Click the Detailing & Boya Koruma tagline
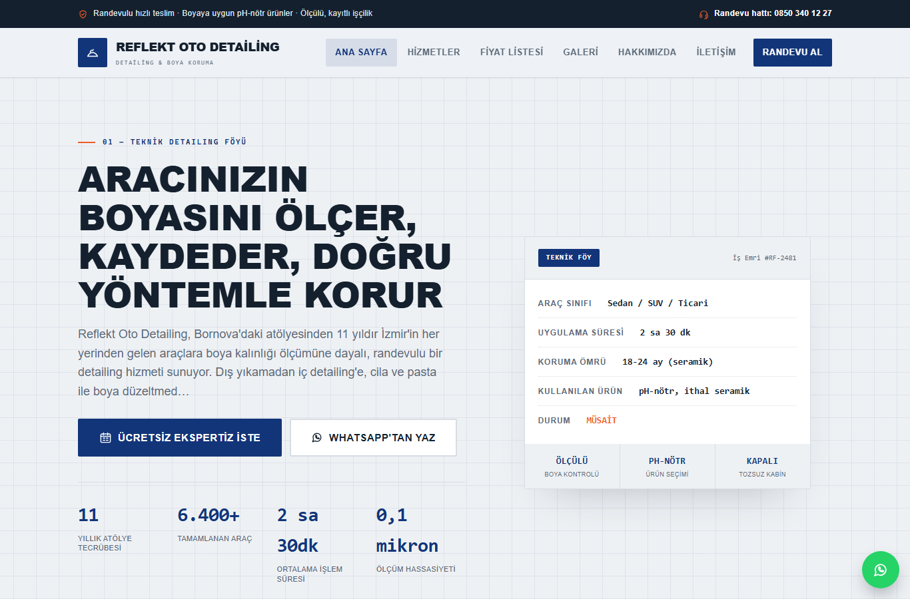910x599 pixels. [165, 63]
